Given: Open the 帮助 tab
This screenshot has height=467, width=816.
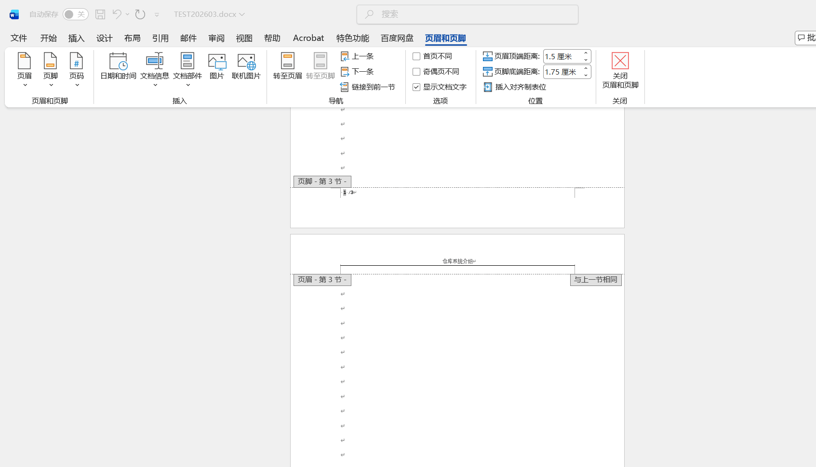Looking at the screenshot, I should tap(272, 38).
